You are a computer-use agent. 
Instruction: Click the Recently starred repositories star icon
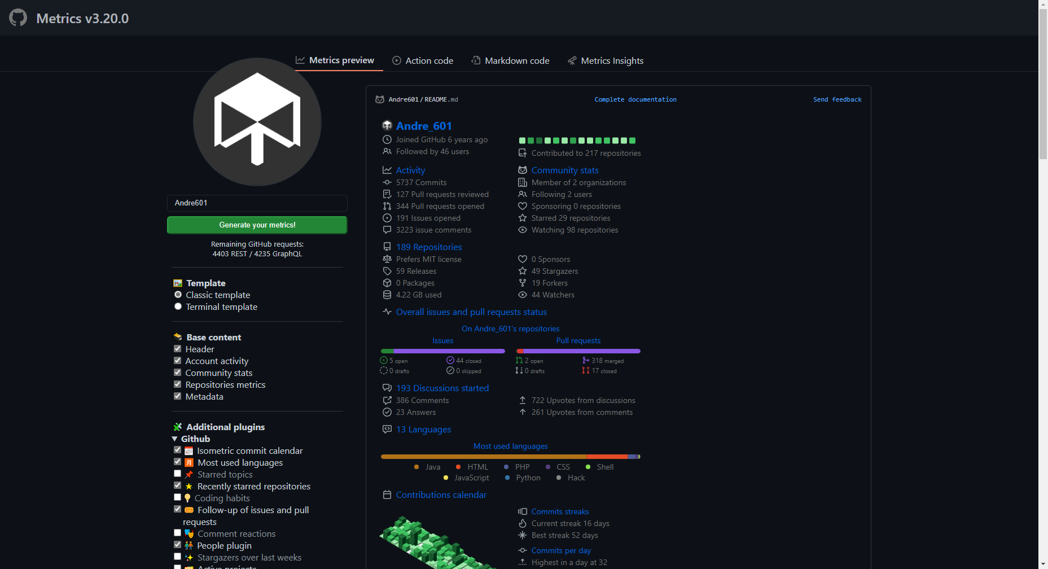189,487
